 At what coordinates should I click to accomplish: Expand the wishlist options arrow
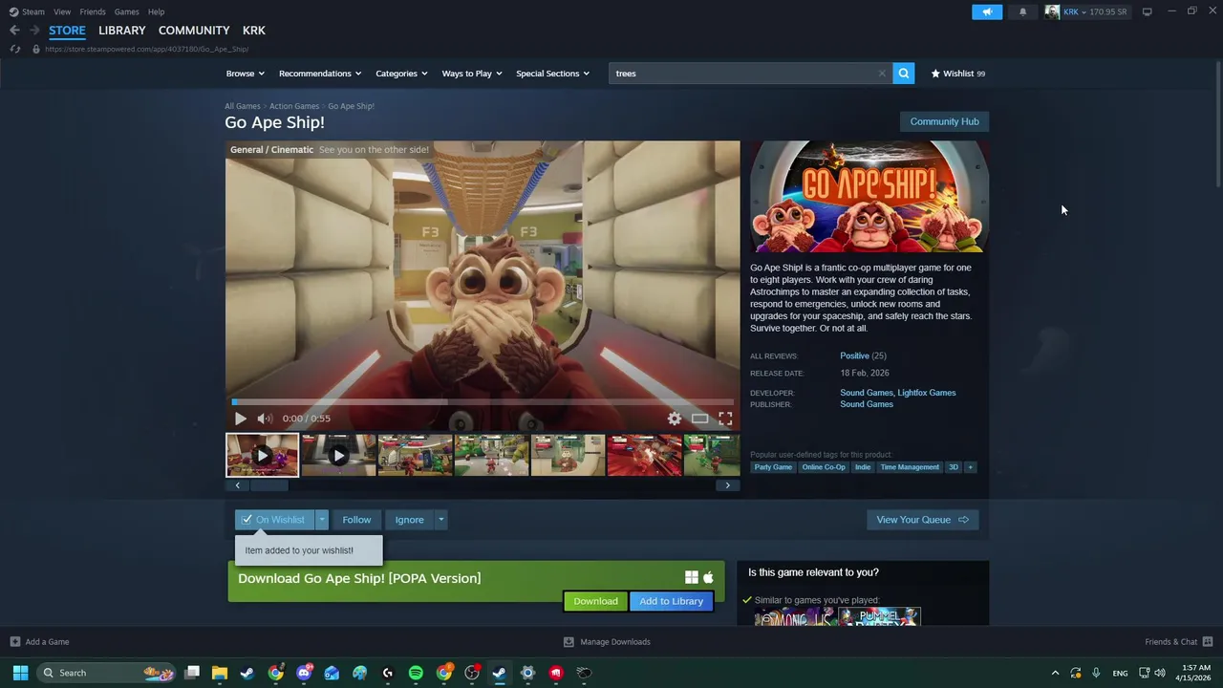coord(322,520)
